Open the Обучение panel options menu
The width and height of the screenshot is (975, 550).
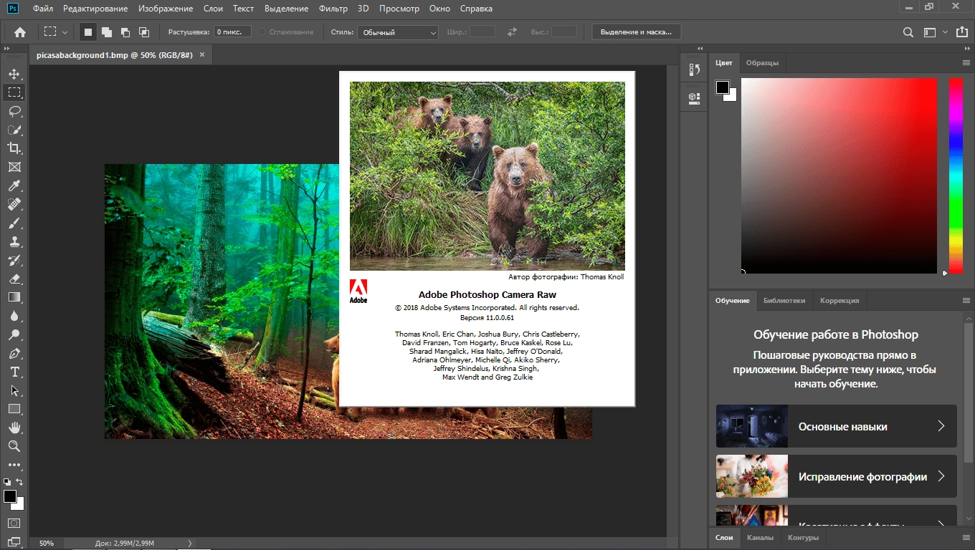click(966, 301)
